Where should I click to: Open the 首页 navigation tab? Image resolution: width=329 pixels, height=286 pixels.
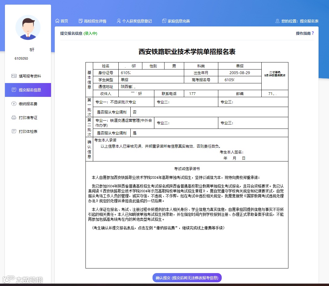[x=62, y=21]
